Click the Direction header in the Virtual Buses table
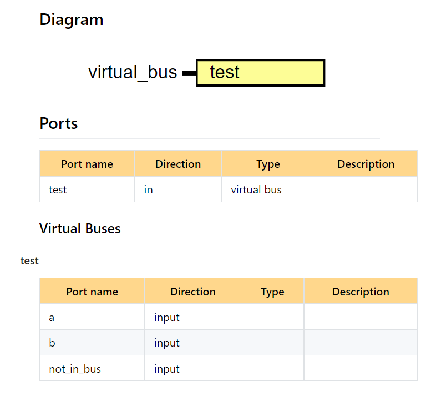Viewport: 426px width, 411px height. (x=193, y=292)
